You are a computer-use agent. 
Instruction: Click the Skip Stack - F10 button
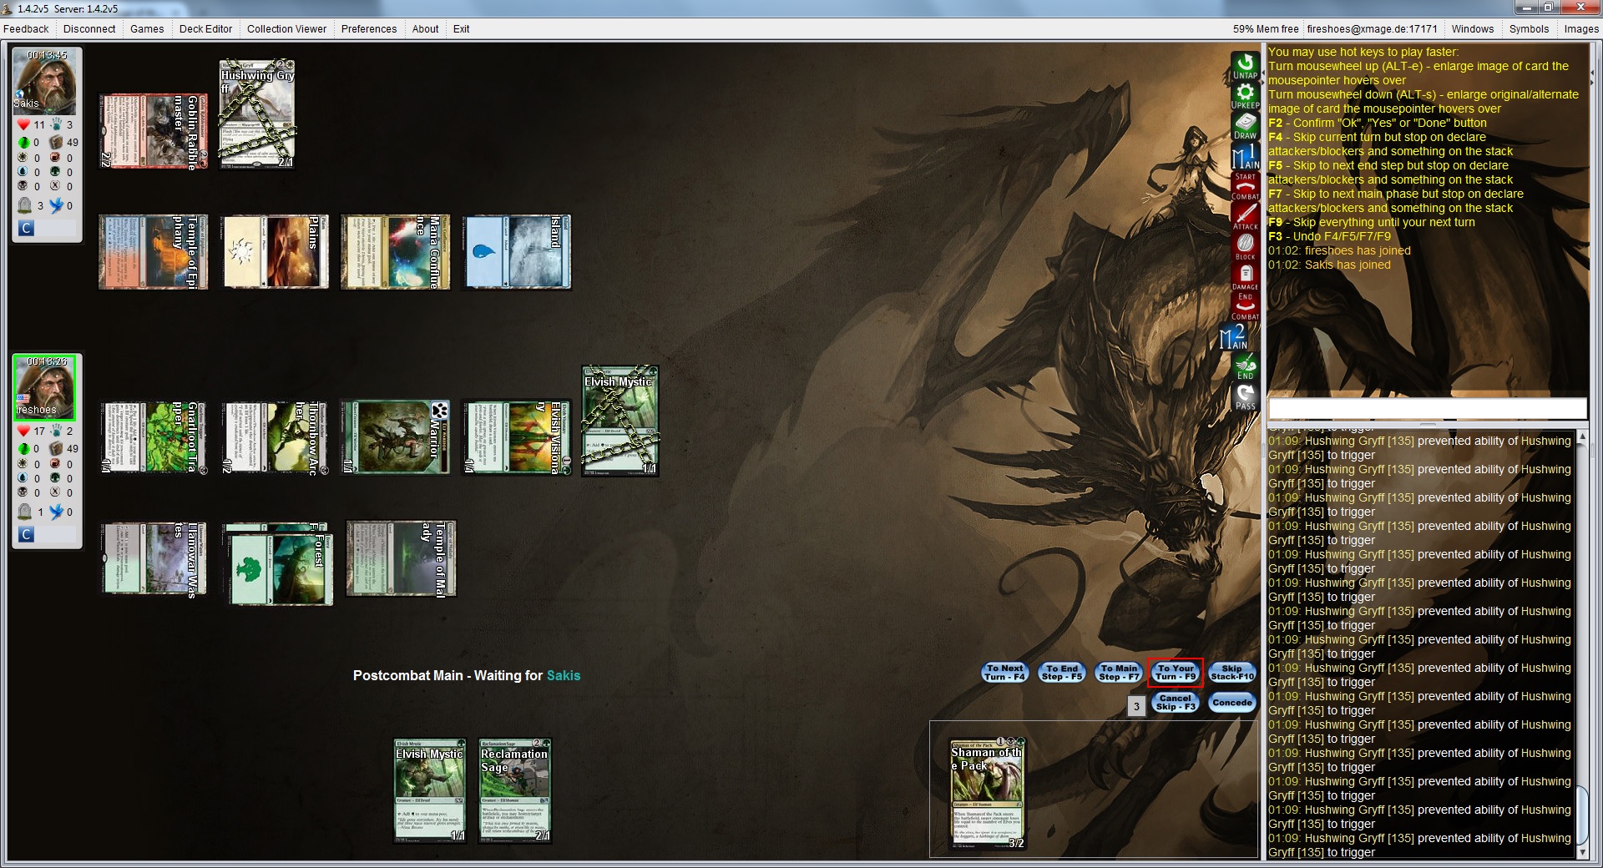tap(1232, 673)
